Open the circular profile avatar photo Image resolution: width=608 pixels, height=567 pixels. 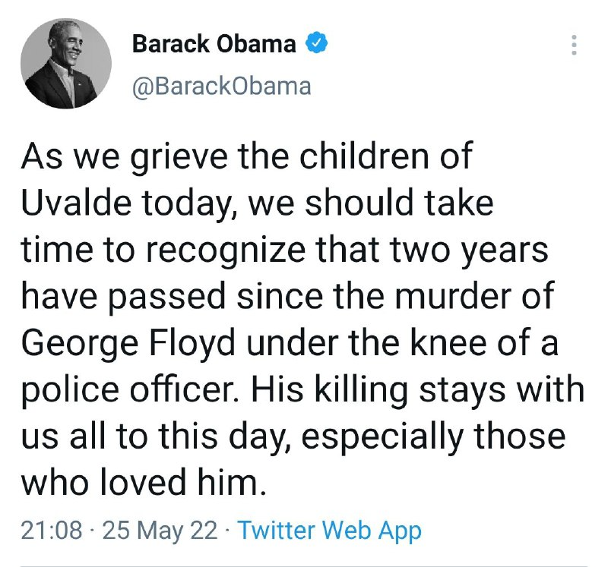point(66,64)
